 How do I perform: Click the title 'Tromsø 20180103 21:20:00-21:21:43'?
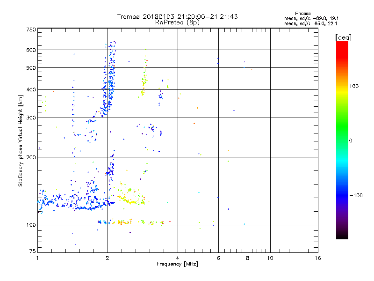[x=177, y=16]
